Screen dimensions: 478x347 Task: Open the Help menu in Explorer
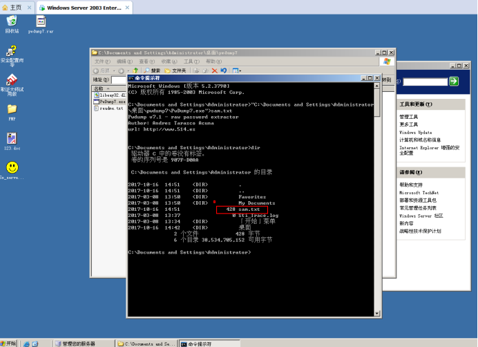[213, 62]
